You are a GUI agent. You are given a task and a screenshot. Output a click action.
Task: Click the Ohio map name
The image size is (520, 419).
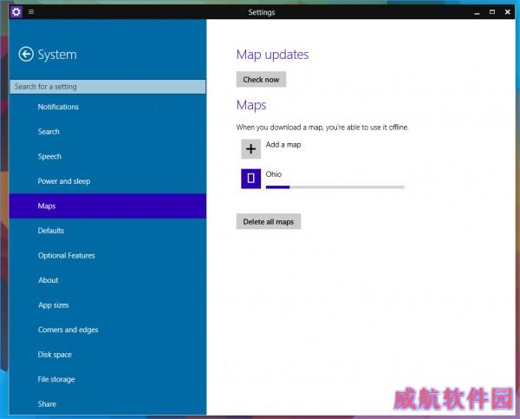[274, 174]
